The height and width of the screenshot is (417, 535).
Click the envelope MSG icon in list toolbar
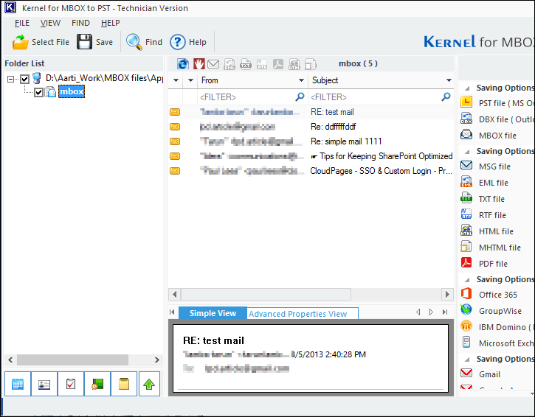213,63
